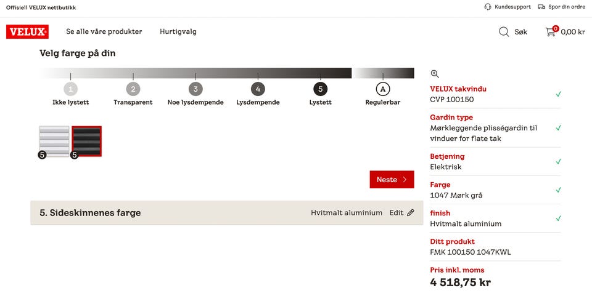Click Kundesupport link

pyautogui.click(x=512, y=7)
